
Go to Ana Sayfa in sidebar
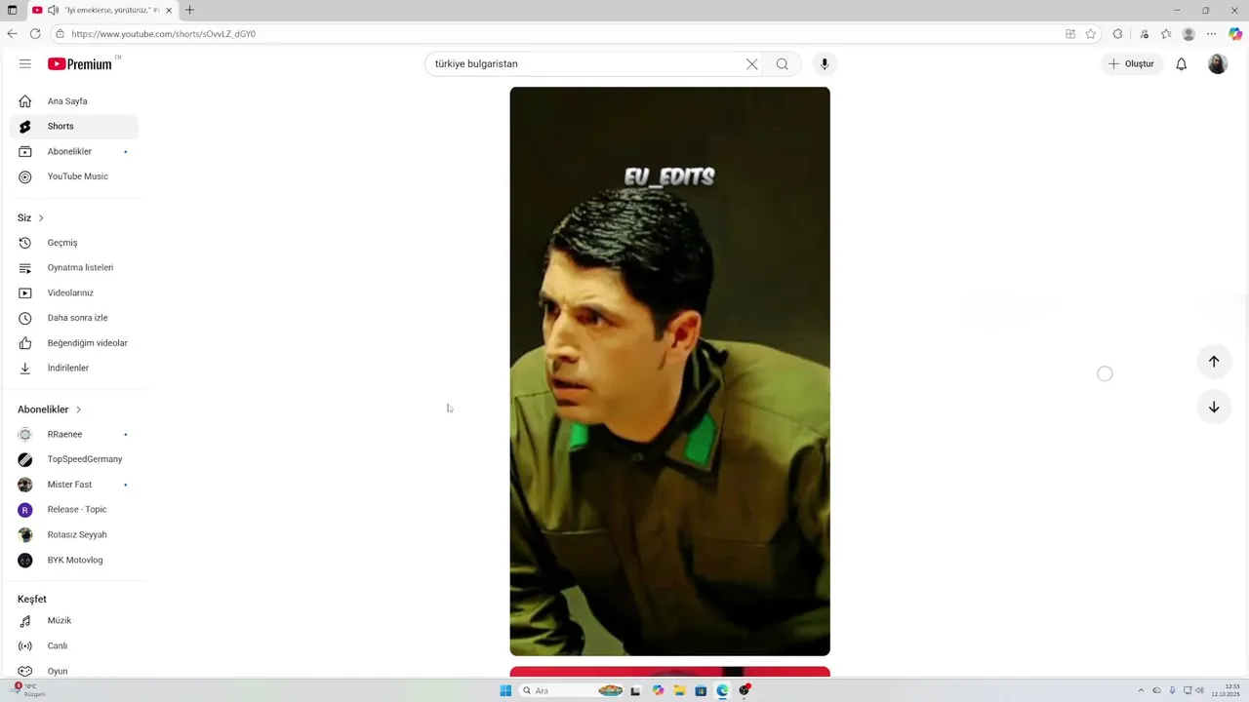(x=74, y=101)
